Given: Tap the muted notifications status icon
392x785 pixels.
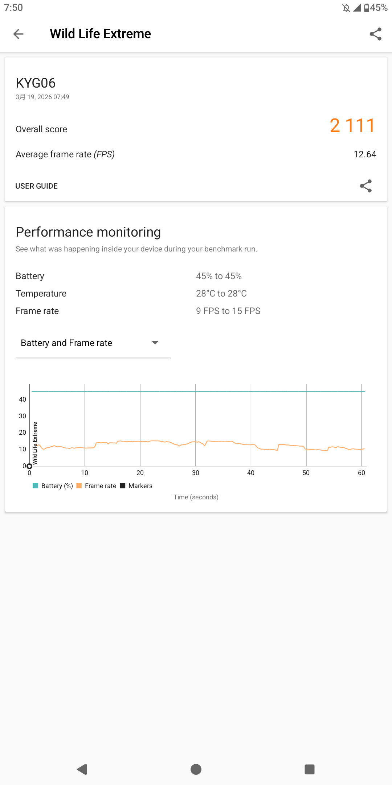Looking at the screenshot, I should 346,8.
